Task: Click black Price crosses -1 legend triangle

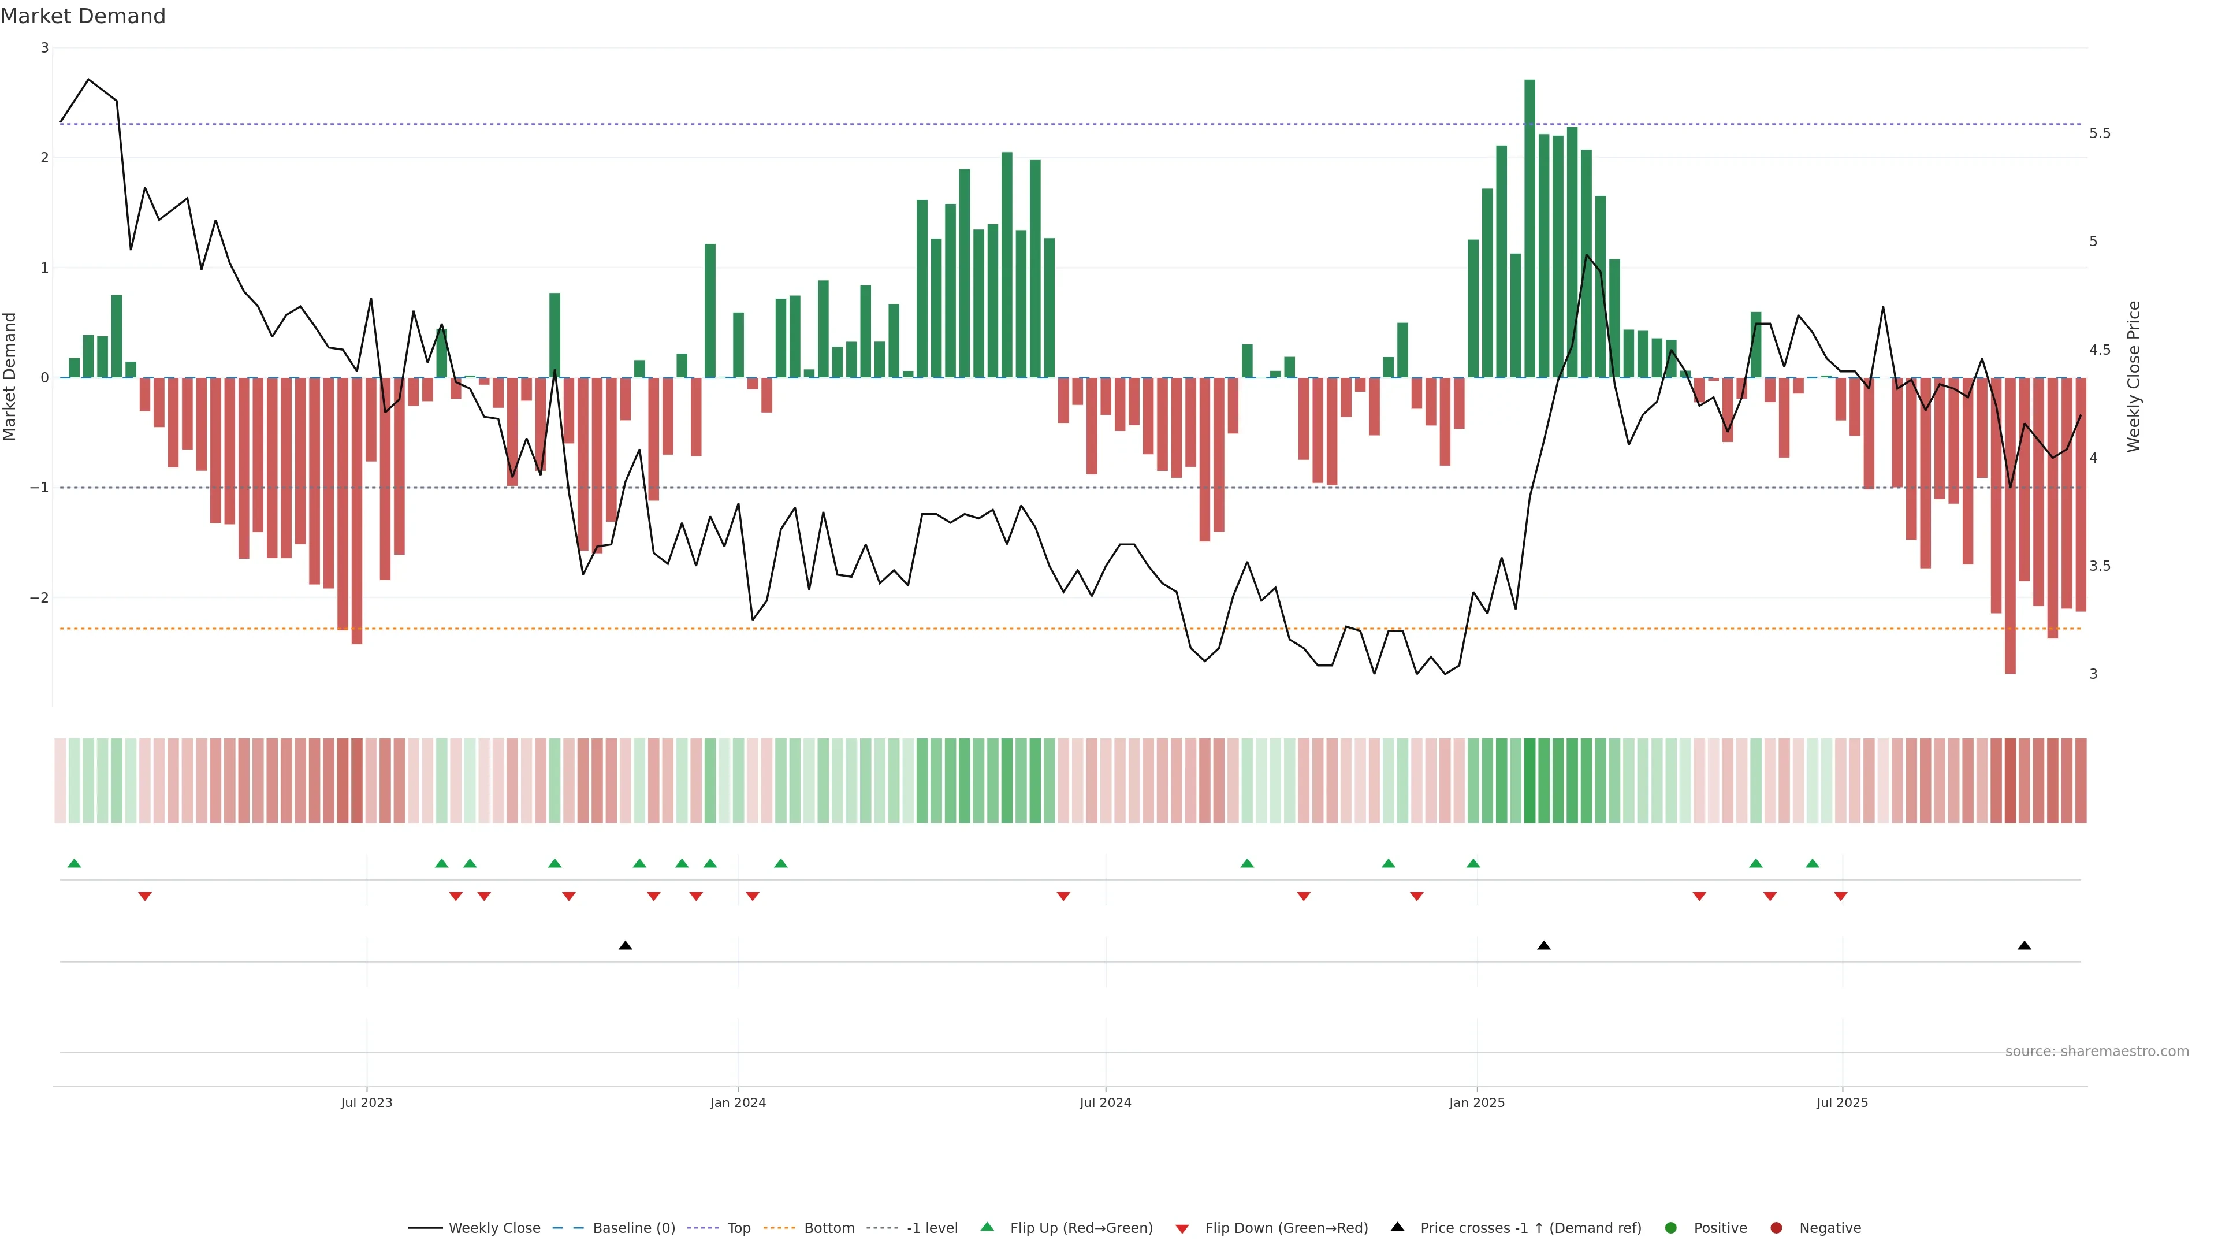Action: (1397, 1227)
